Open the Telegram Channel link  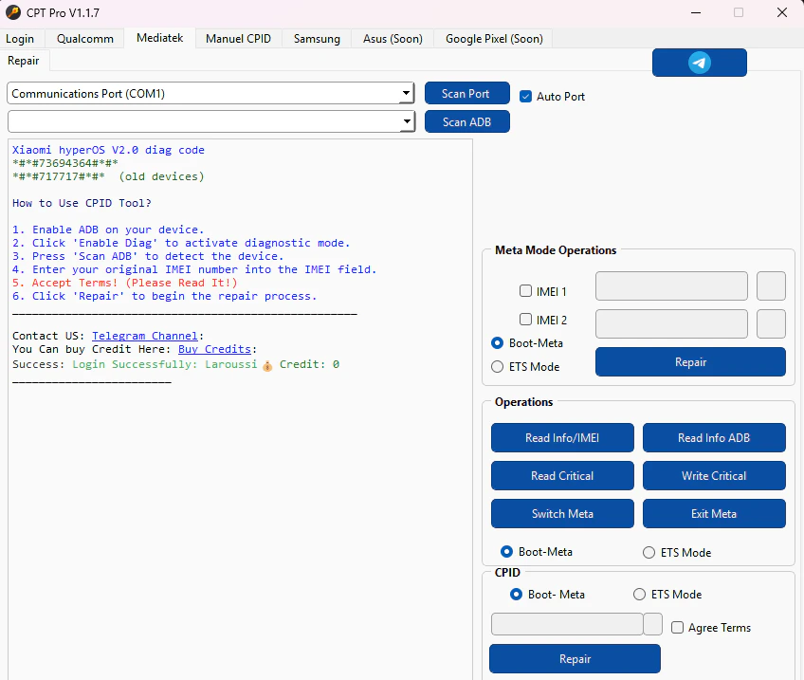tap(145, 336)
